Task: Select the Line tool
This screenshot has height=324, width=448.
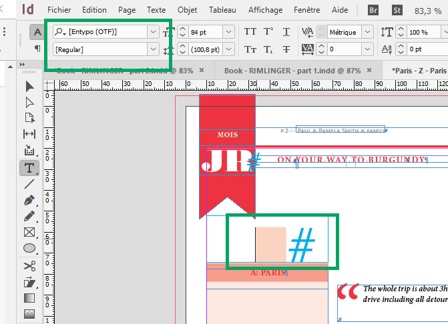Action: 29,184
